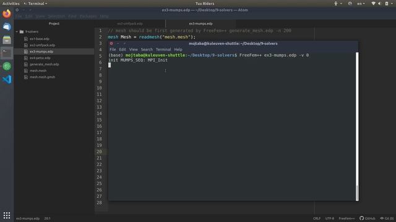The height and width of the screenshot is (222, 396).
Task: Click the Tux Riders clock area
Action: [x=205, y=4]
